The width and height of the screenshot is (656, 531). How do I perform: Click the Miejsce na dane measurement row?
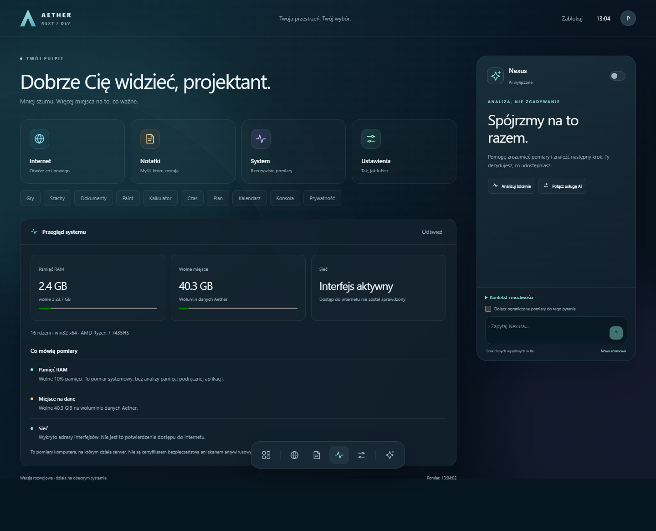[x=238, y=403]
